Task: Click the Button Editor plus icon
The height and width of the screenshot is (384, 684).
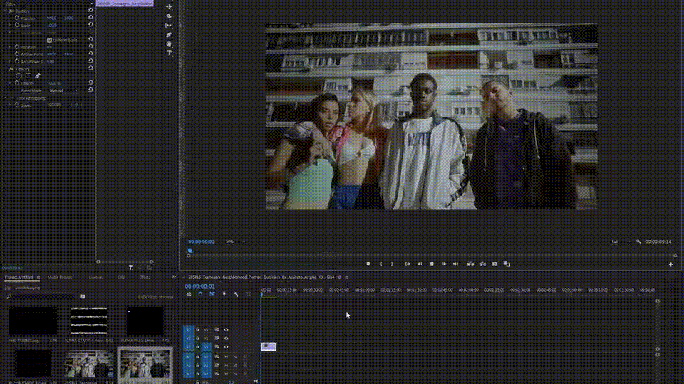Action: tap(670, 265)
